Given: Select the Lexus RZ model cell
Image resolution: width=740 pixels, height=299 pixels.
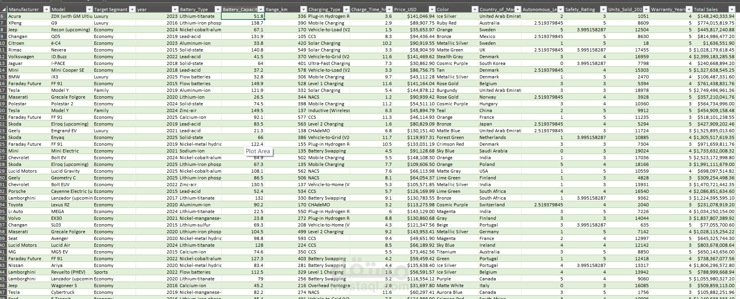Looking at the screenshot, I should [x=71, y=205].
